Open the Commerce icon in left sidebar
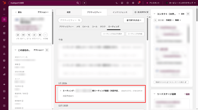The width and height of the screenshot is (198, 110). click(x=4, y=47)
